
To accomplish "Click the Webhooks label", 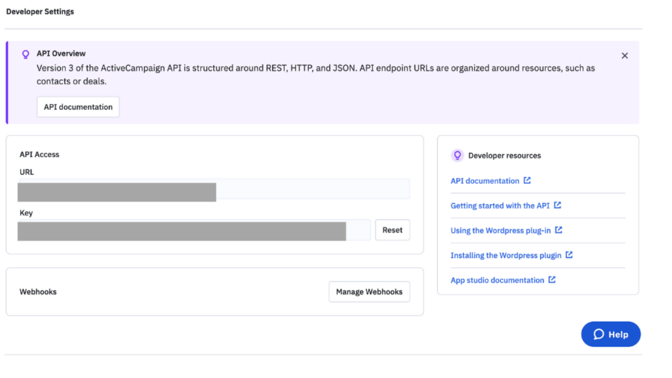I will [38, 292].
